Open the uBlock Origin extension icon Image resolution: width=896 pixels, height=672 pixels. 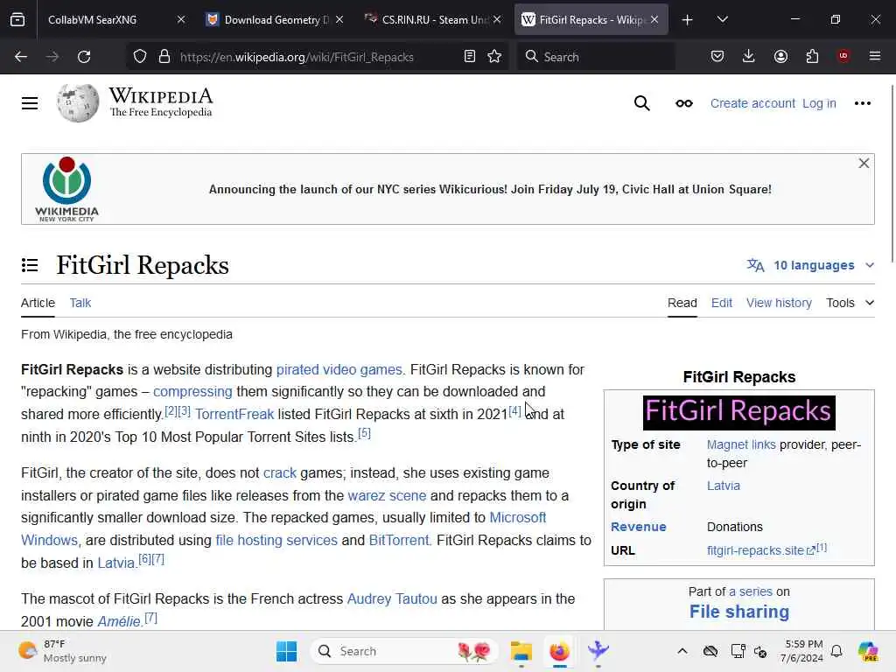click(x=843, y=55)
